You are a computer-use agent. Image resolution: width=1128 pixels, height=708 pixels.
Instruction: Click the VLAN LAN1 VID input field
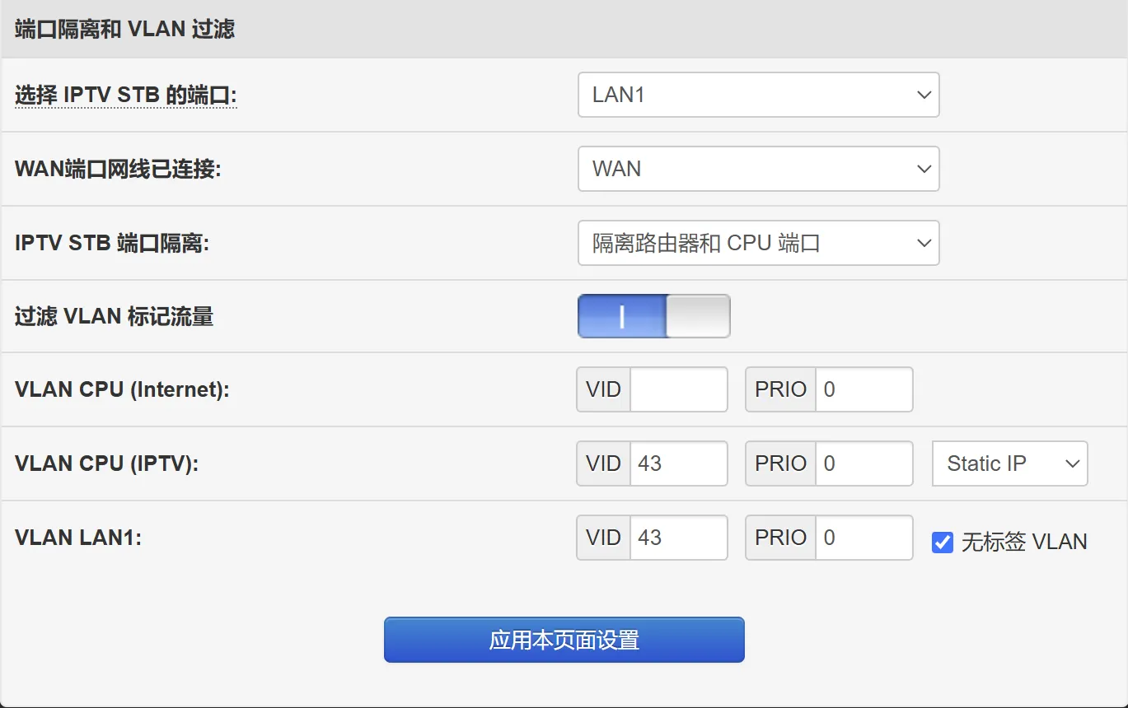(x=678, y=538)
